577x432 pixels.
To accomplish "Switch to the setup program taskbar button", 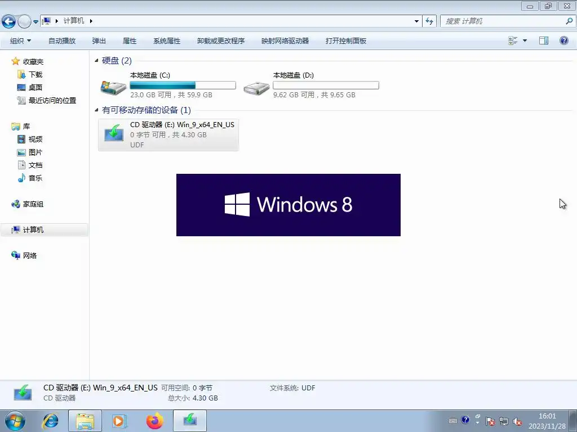I will point(190,421).
